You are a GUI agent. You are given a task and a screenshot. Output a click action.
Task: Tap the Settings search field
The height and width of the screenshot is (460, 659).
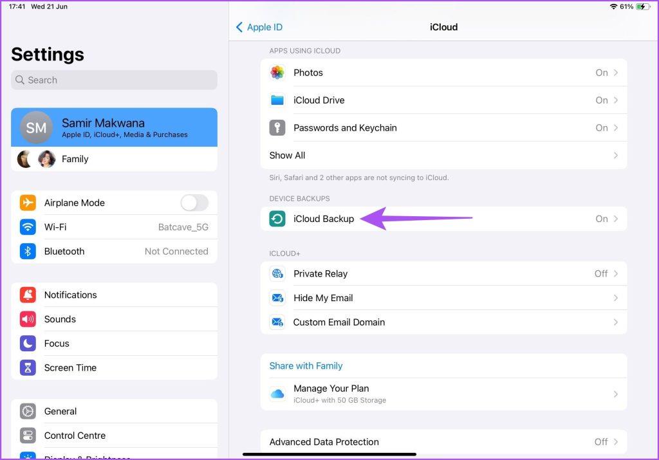(x=114, y=80)
